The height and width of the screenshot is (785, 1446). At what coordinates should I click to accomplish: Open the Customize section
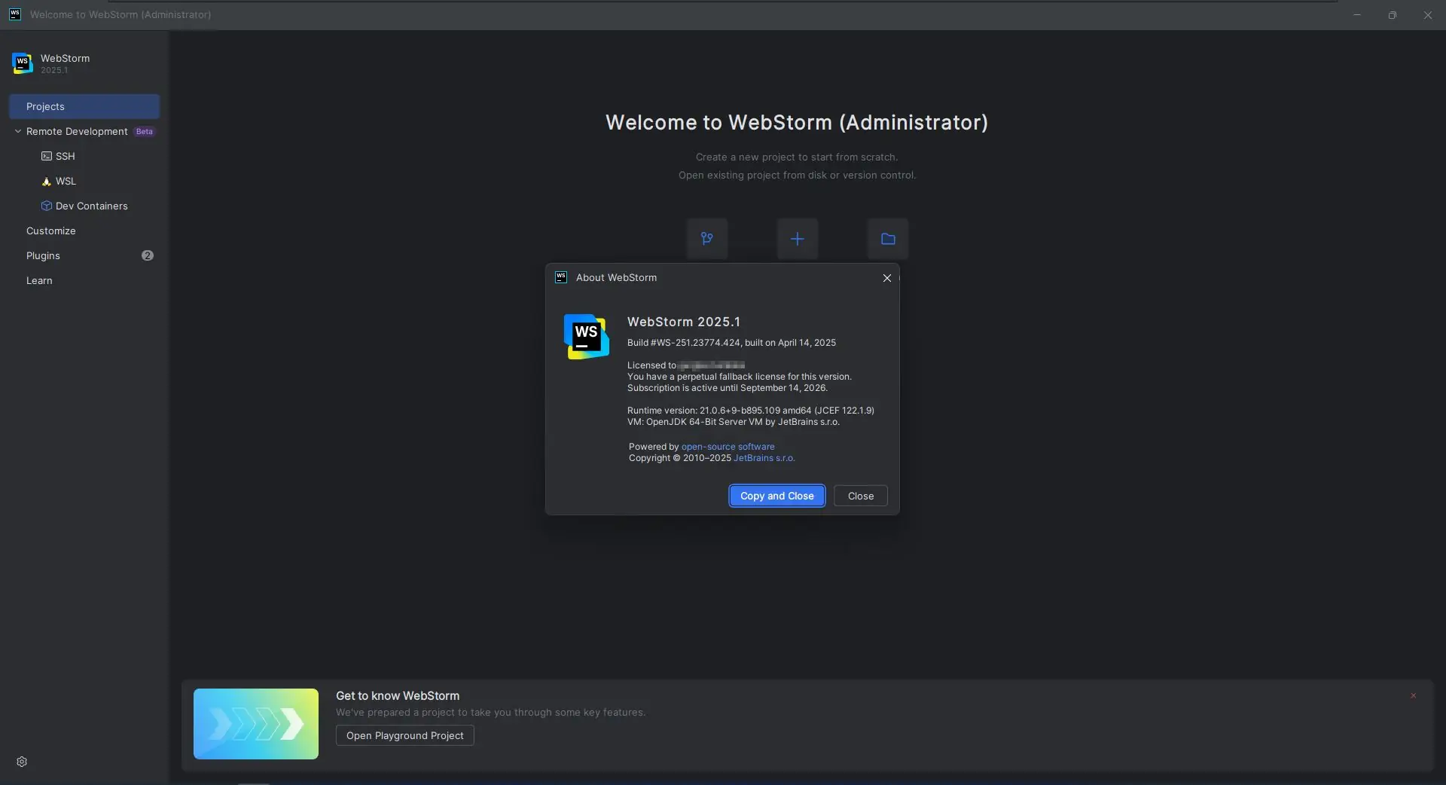pyautogui.click(x=50, y=231)
